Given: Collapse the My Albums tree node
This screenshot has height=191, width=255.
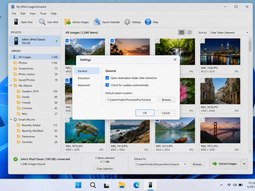Looking at the screenshot, I should tap(11, 86).
